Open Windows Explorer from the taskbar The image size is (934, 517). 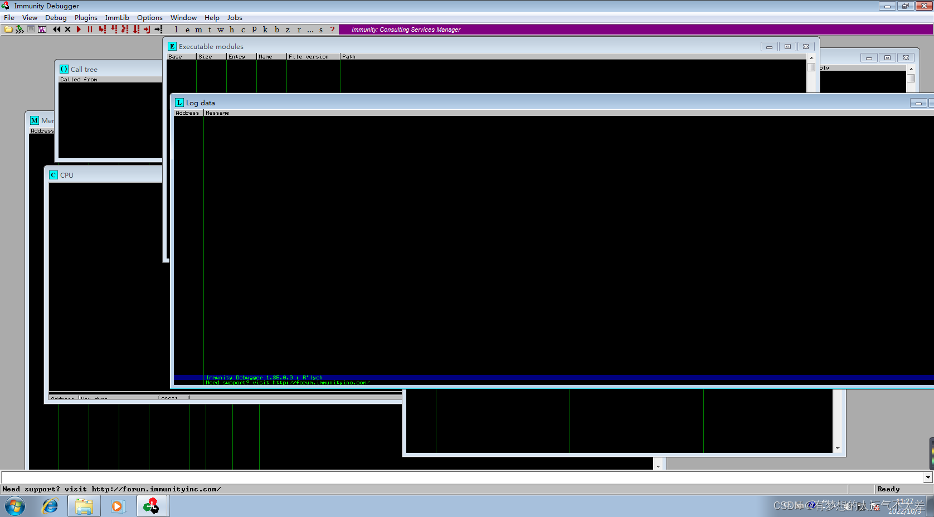coord(84,506)
